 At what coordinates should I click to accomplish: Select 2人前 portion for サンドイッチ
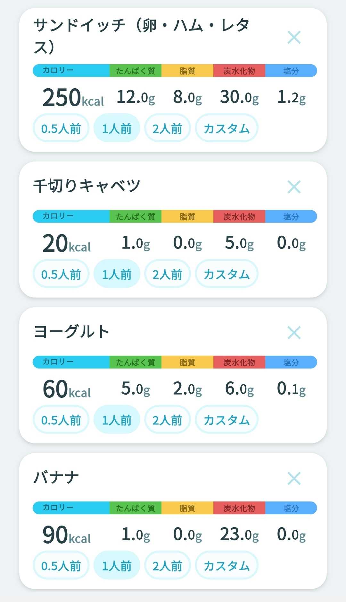coord(167,128)
